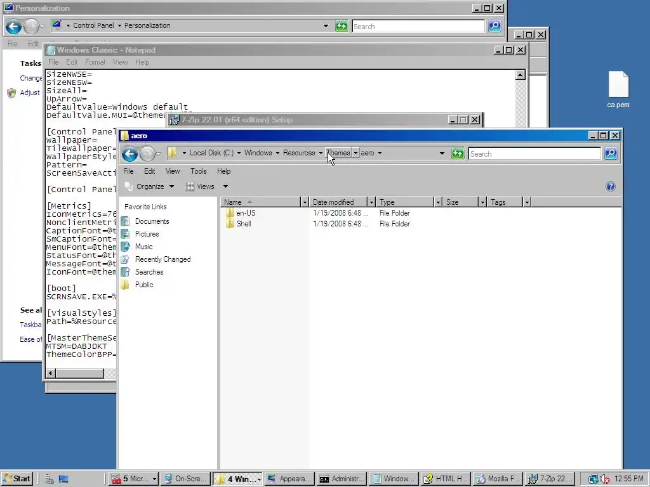Click search button in Personalization window
The image size is (650, 487).
(494, 26)
